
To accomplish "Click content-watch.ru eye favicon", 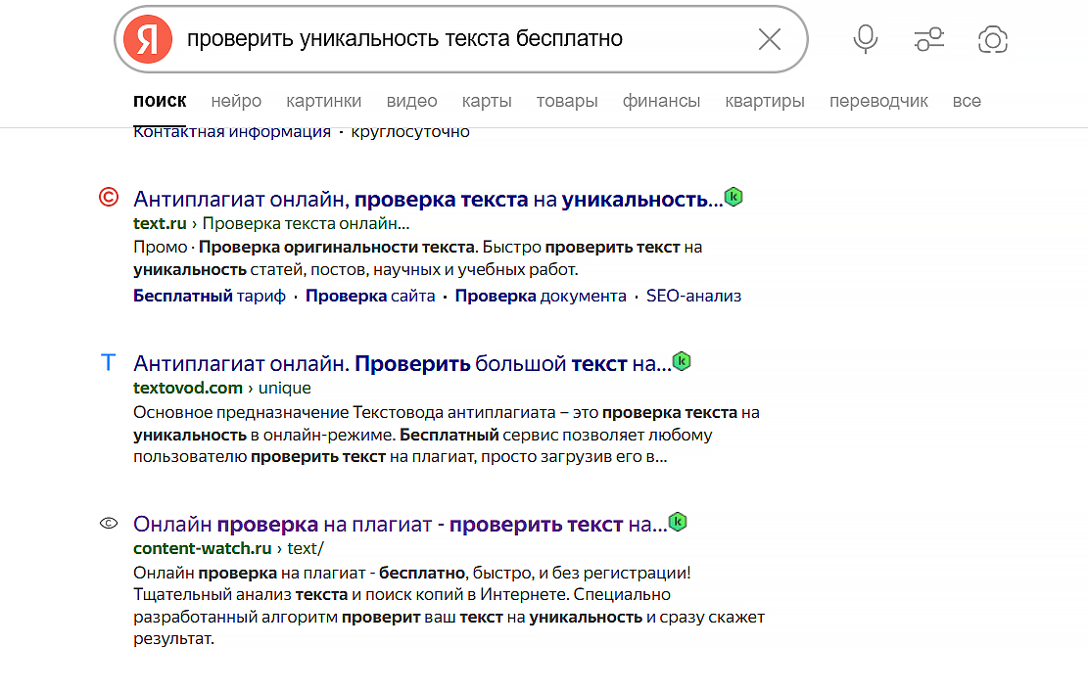I will [109, 524].
